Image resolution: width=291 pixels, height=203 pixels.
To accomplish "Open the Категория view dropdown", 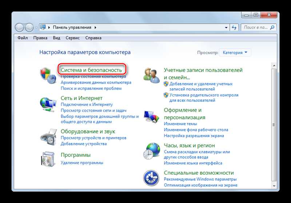I will point(235,52).
